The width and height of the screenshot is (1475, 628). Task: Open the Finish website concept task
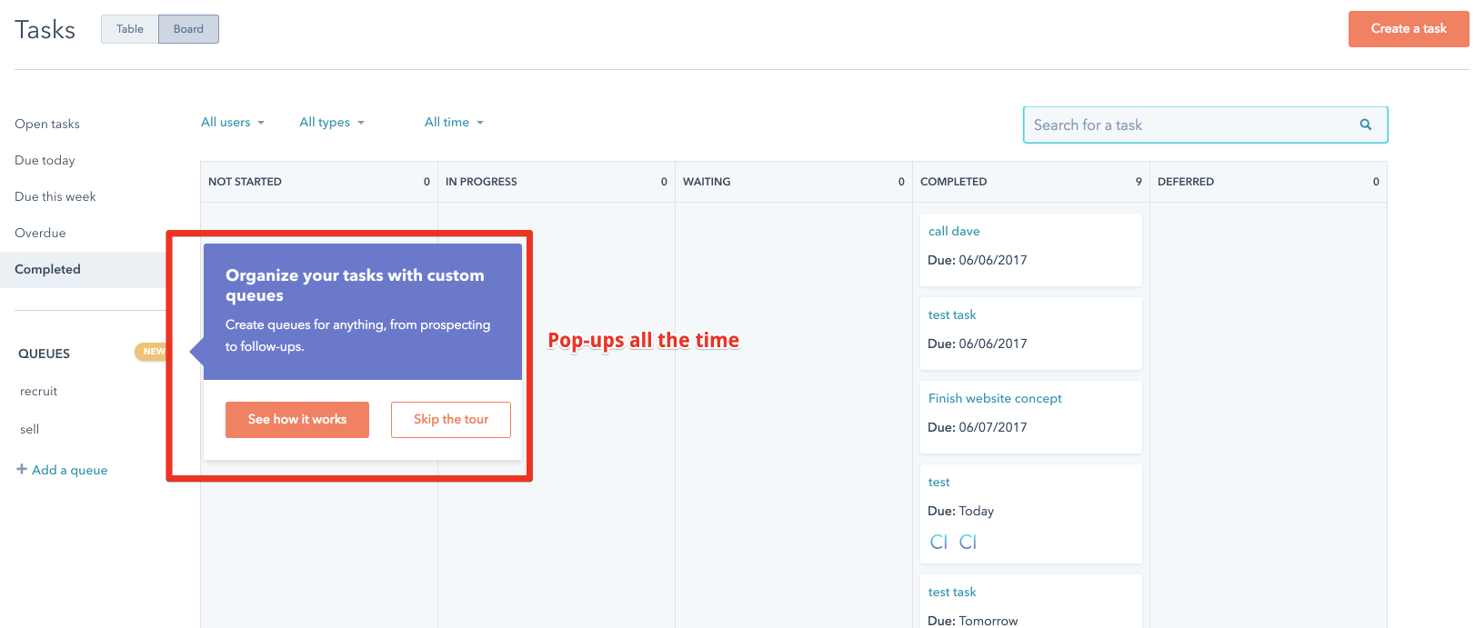tap(995, 398)
